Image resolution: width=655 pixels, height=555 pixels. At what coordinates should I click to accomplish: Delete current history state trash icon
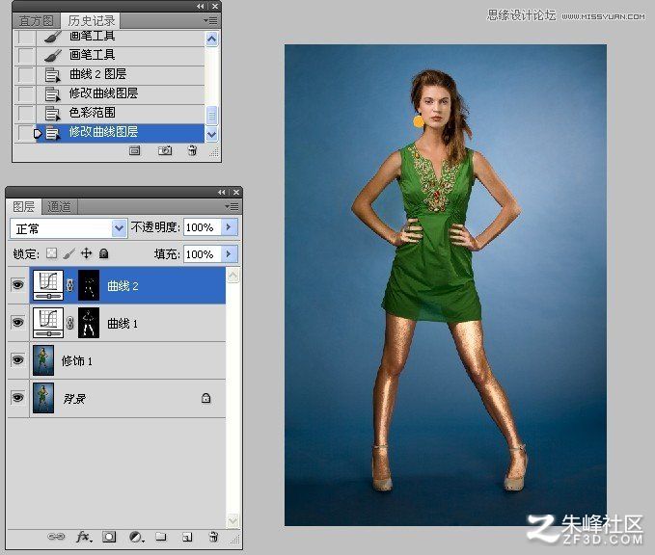(192, 150)
